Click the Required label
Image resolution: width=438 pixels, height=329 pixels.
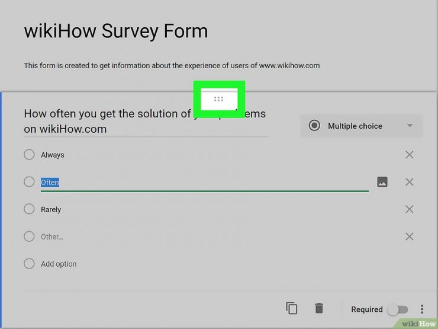click(367, 309)
